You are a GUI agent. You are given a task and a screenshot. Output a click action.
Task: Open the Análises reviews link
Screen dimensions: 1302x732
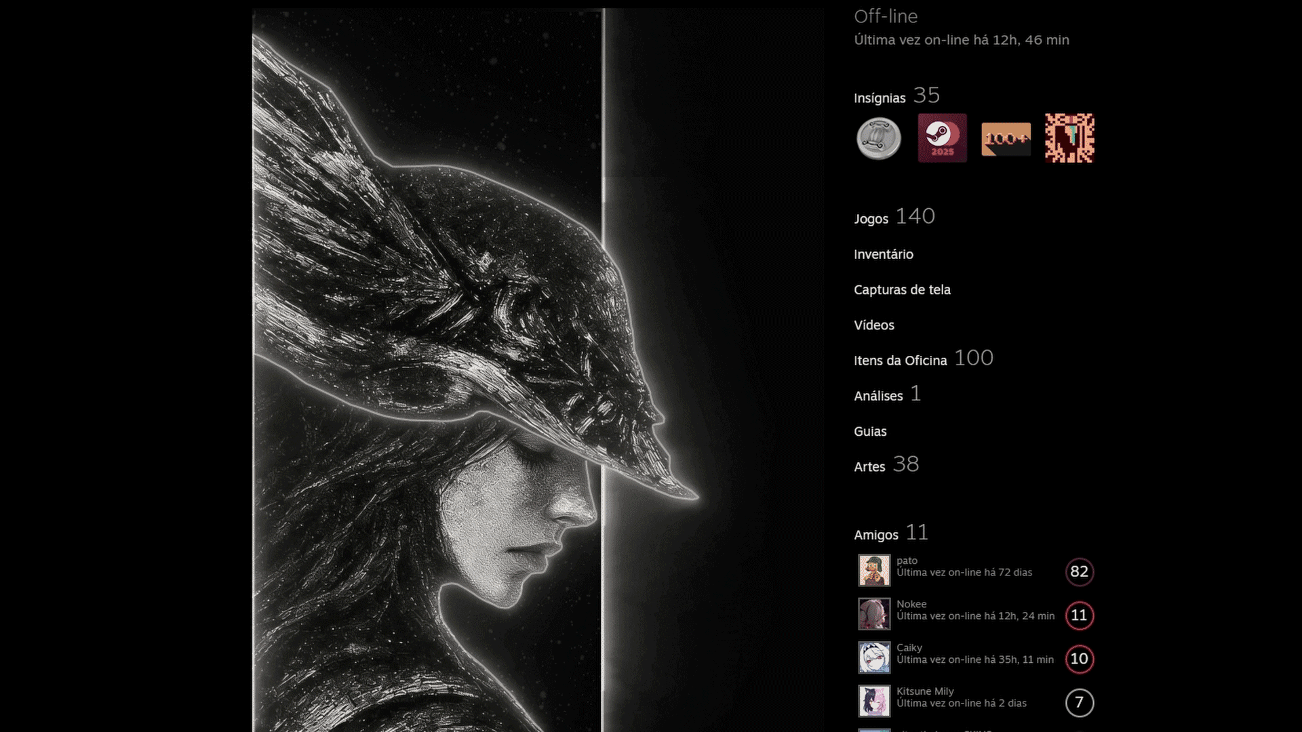[878, 396]
